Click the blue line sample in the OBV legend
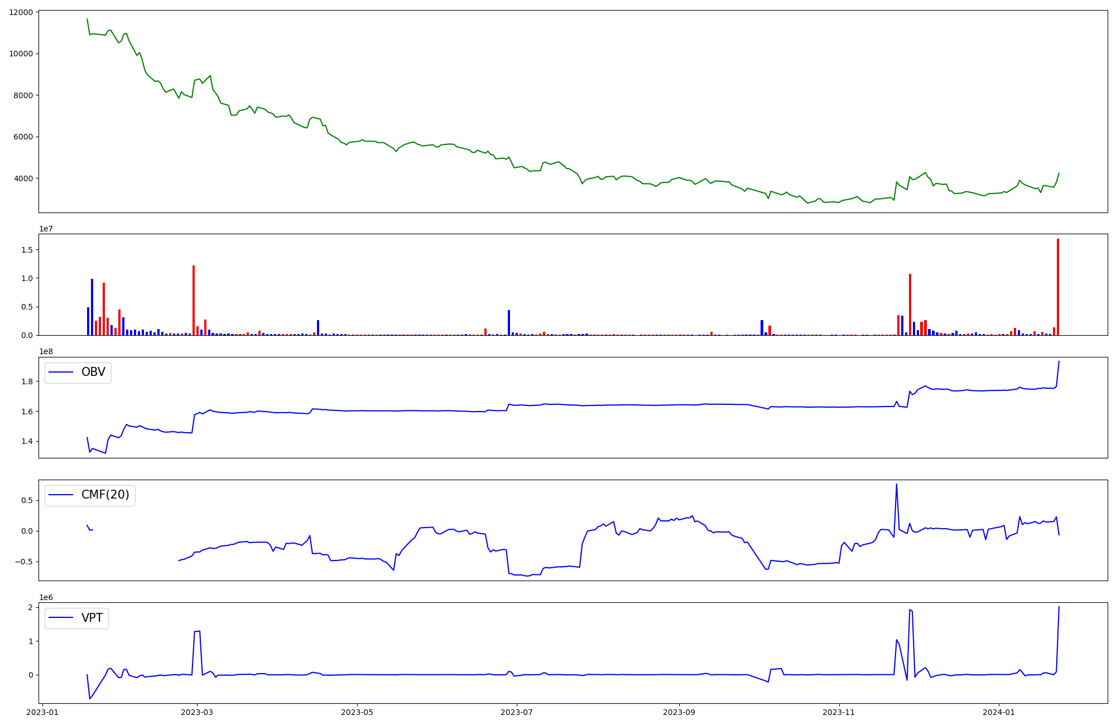 [x=61, y=373]
